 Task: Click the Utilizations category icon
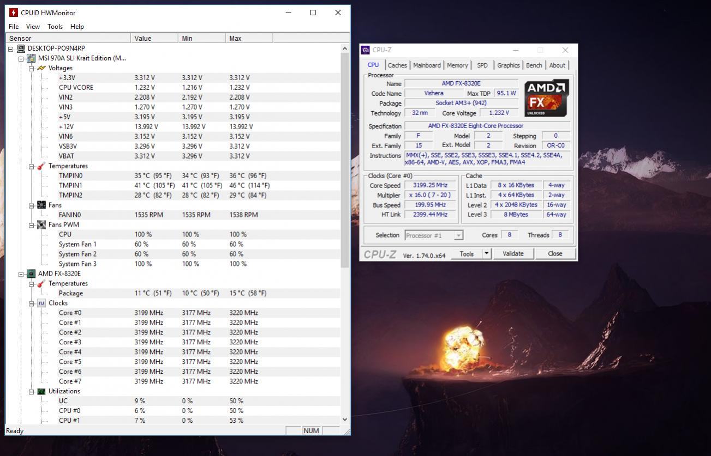(41, 392)
